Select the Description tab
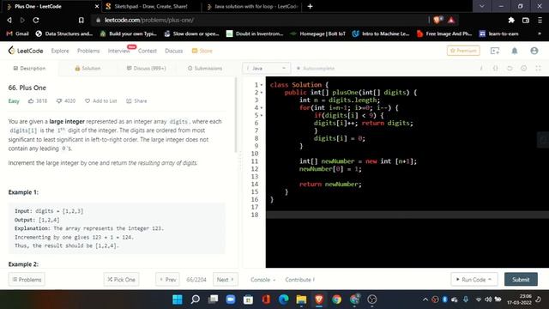 (x=29, y=69)
